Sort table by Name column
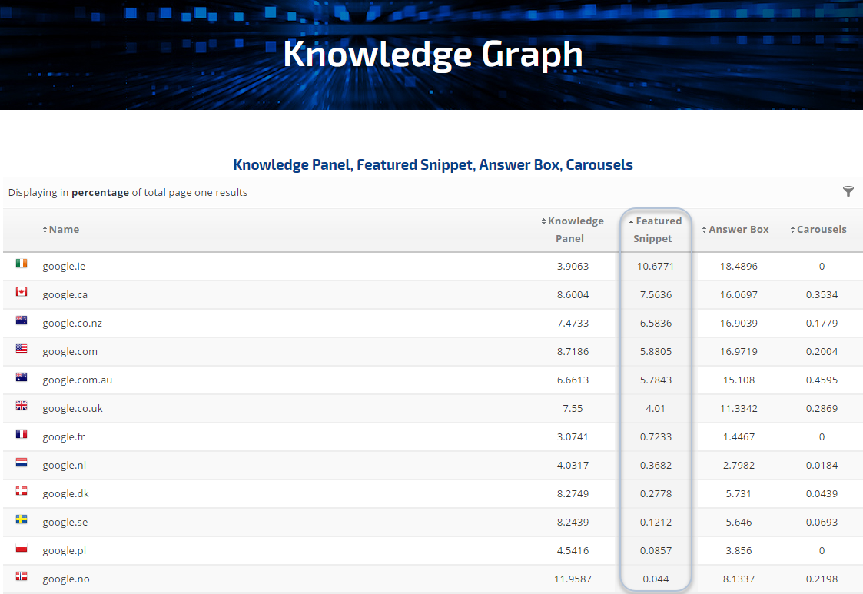863x594 pixels. 61,230
